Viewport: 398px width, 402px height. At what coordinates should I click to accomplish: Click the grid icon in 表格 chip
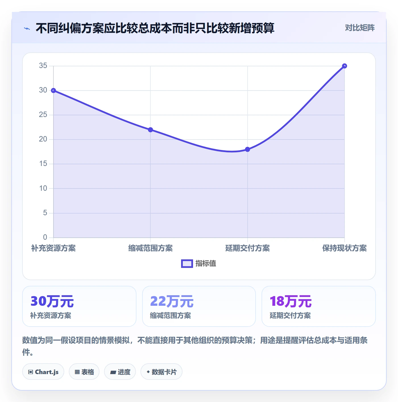(77, 372)
